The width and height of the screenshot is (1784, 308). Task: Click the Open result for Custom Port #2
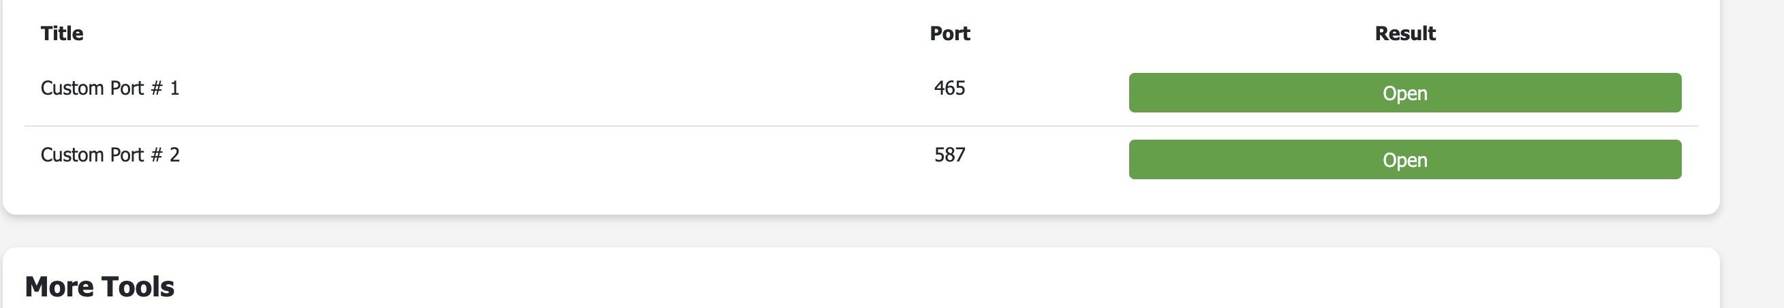(x=1404, y=160)
